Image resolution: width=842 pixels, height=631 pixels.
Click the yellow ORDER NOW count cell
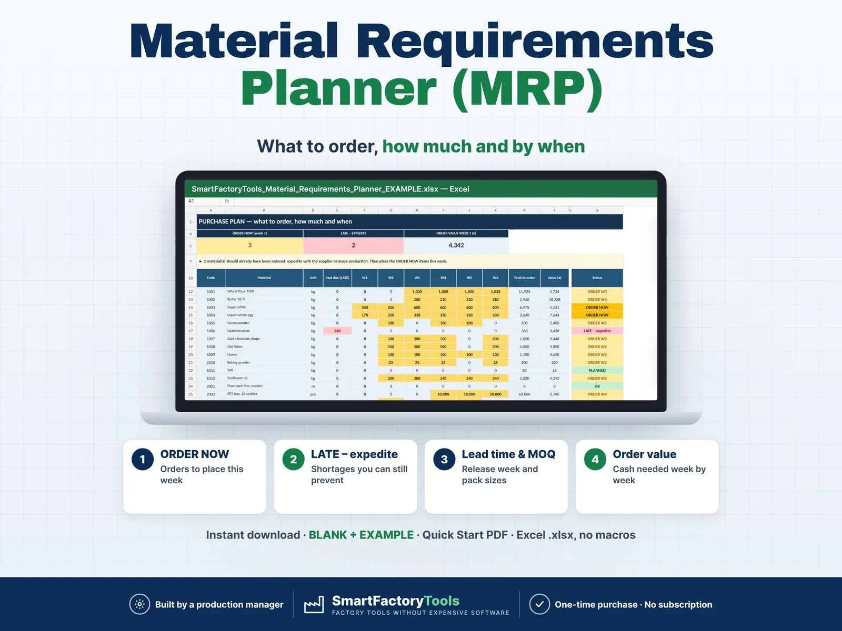(x=250, y=245)
